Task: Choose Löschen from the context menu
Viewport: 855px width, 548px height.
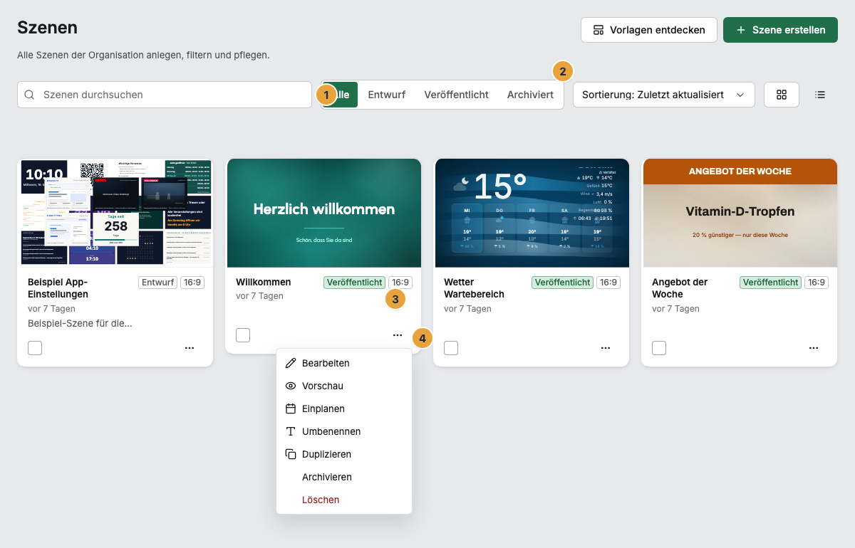Action: [x=344, y=500]
